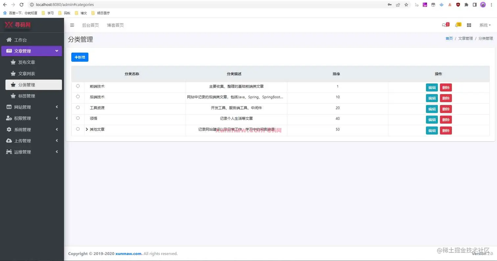Screen dimensions: 497x261
Task: Toggle the sidebar with the hamburger icon
Action: [72, 25]
